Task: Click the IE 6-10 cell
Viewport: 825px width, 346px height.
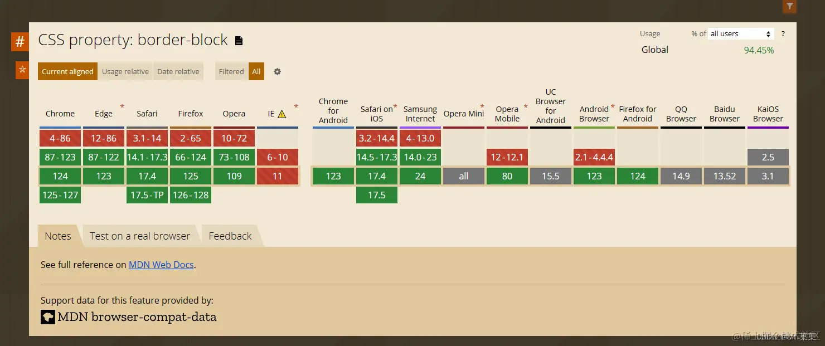Action: point(278,157)
